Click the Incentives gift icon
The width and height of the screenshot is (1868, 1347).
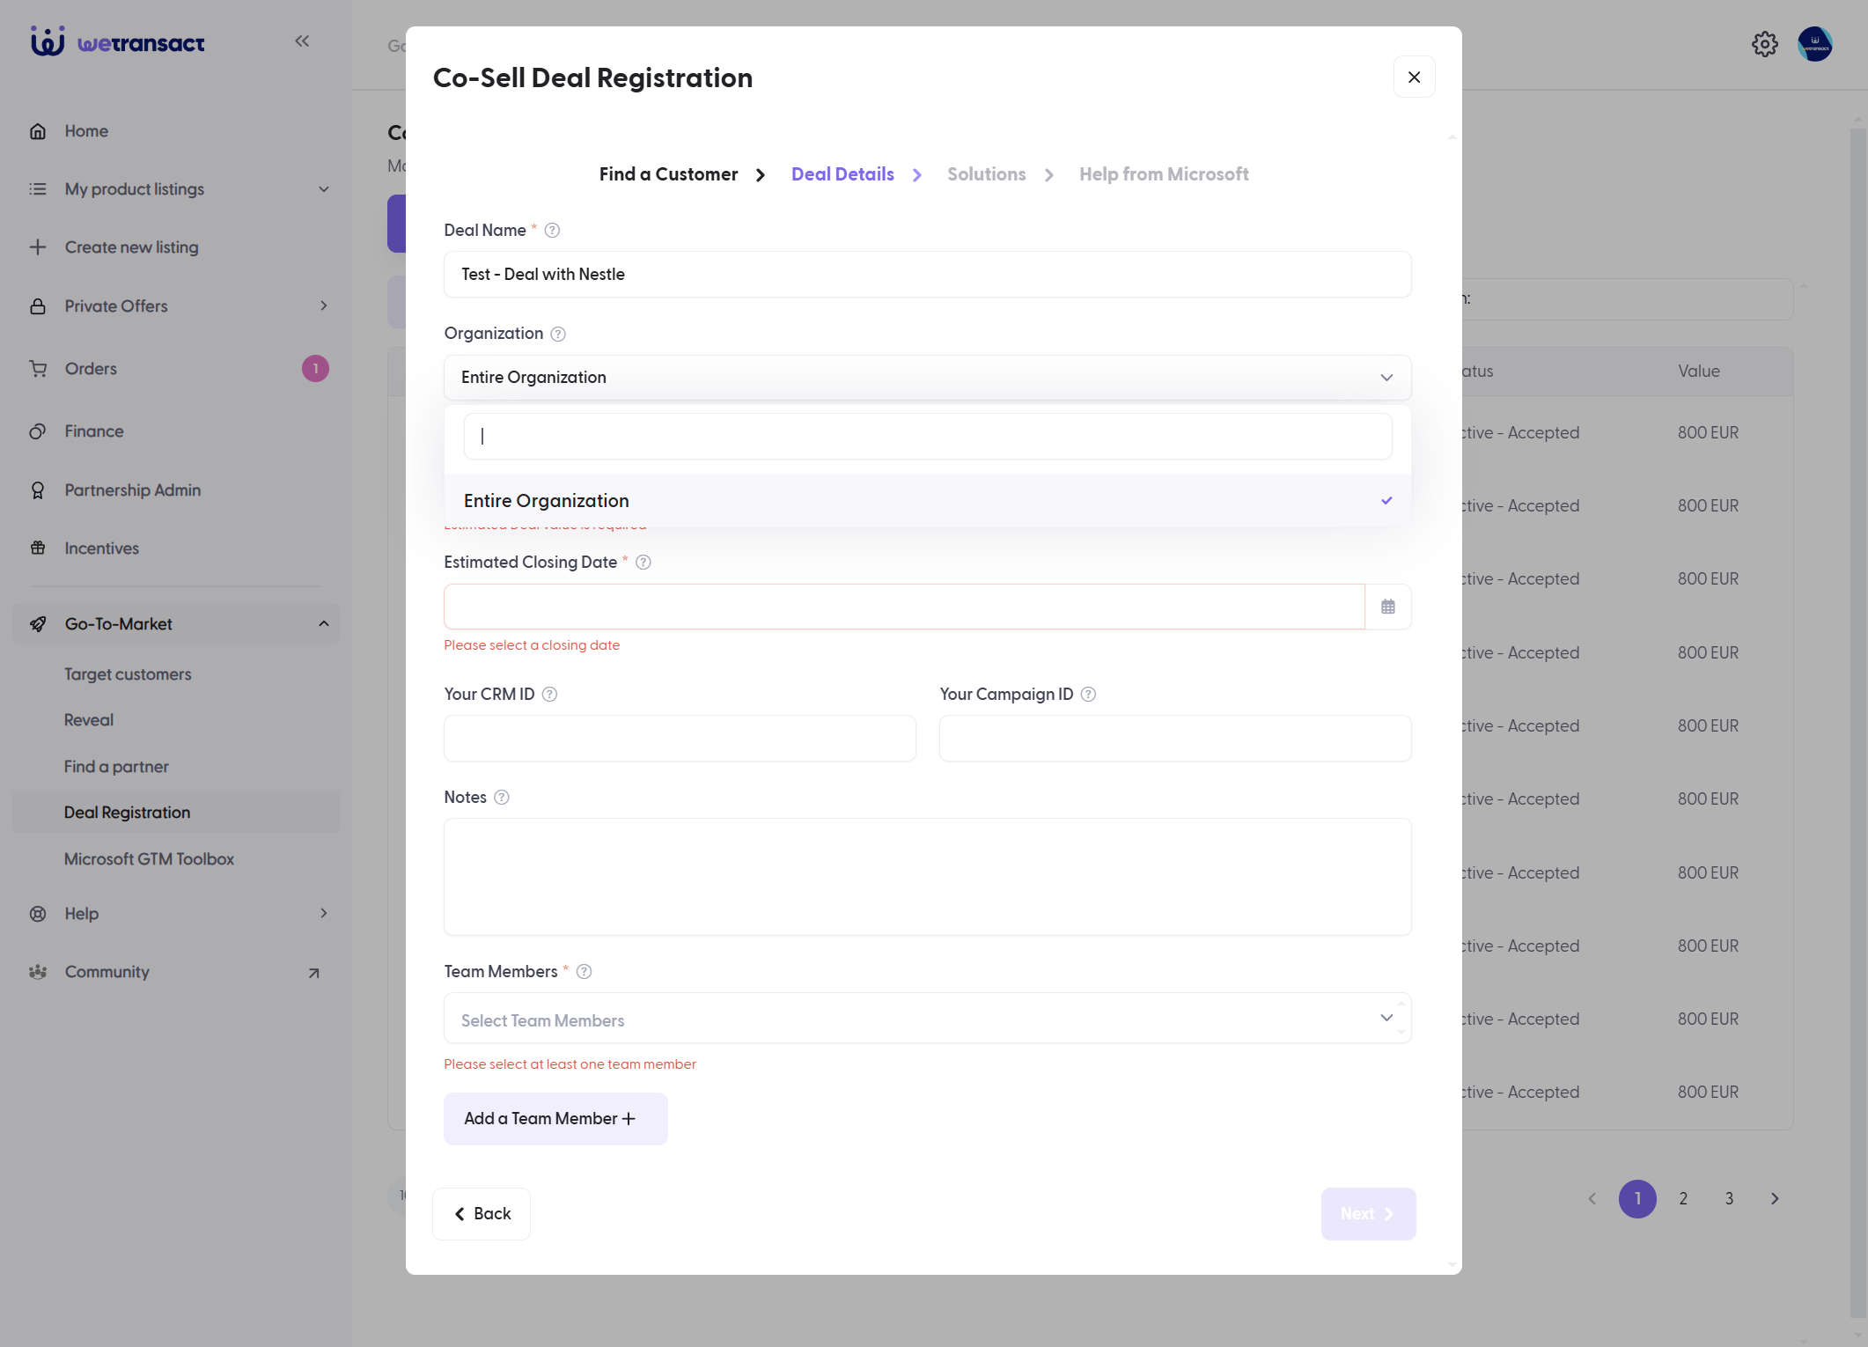click(38, 548)
